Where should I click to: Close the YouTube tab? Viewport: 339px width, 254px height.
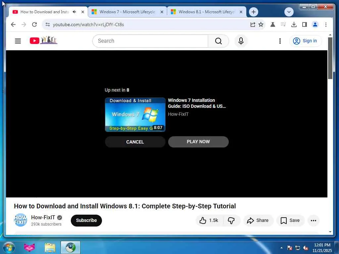pos(82,12)
